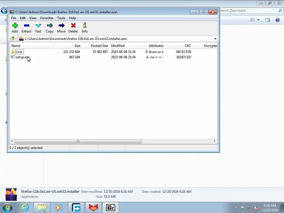Viewport: 284px width, 213px height.
Task: Sort by the Modified column header
Action: 123,46
